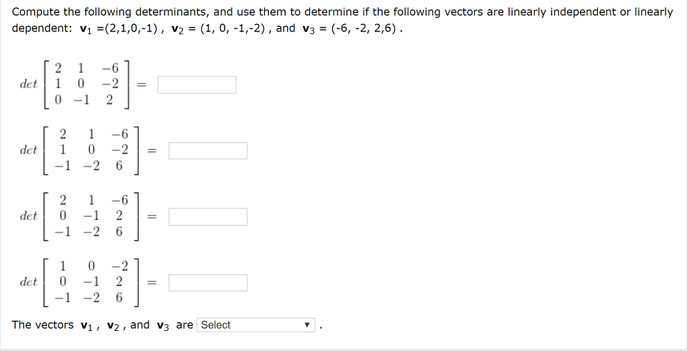The height and width of the screenshot is (351, 687).
Task: Click the v3 = (-6, -2, 2,6) definition
Action: pos(350,29)
